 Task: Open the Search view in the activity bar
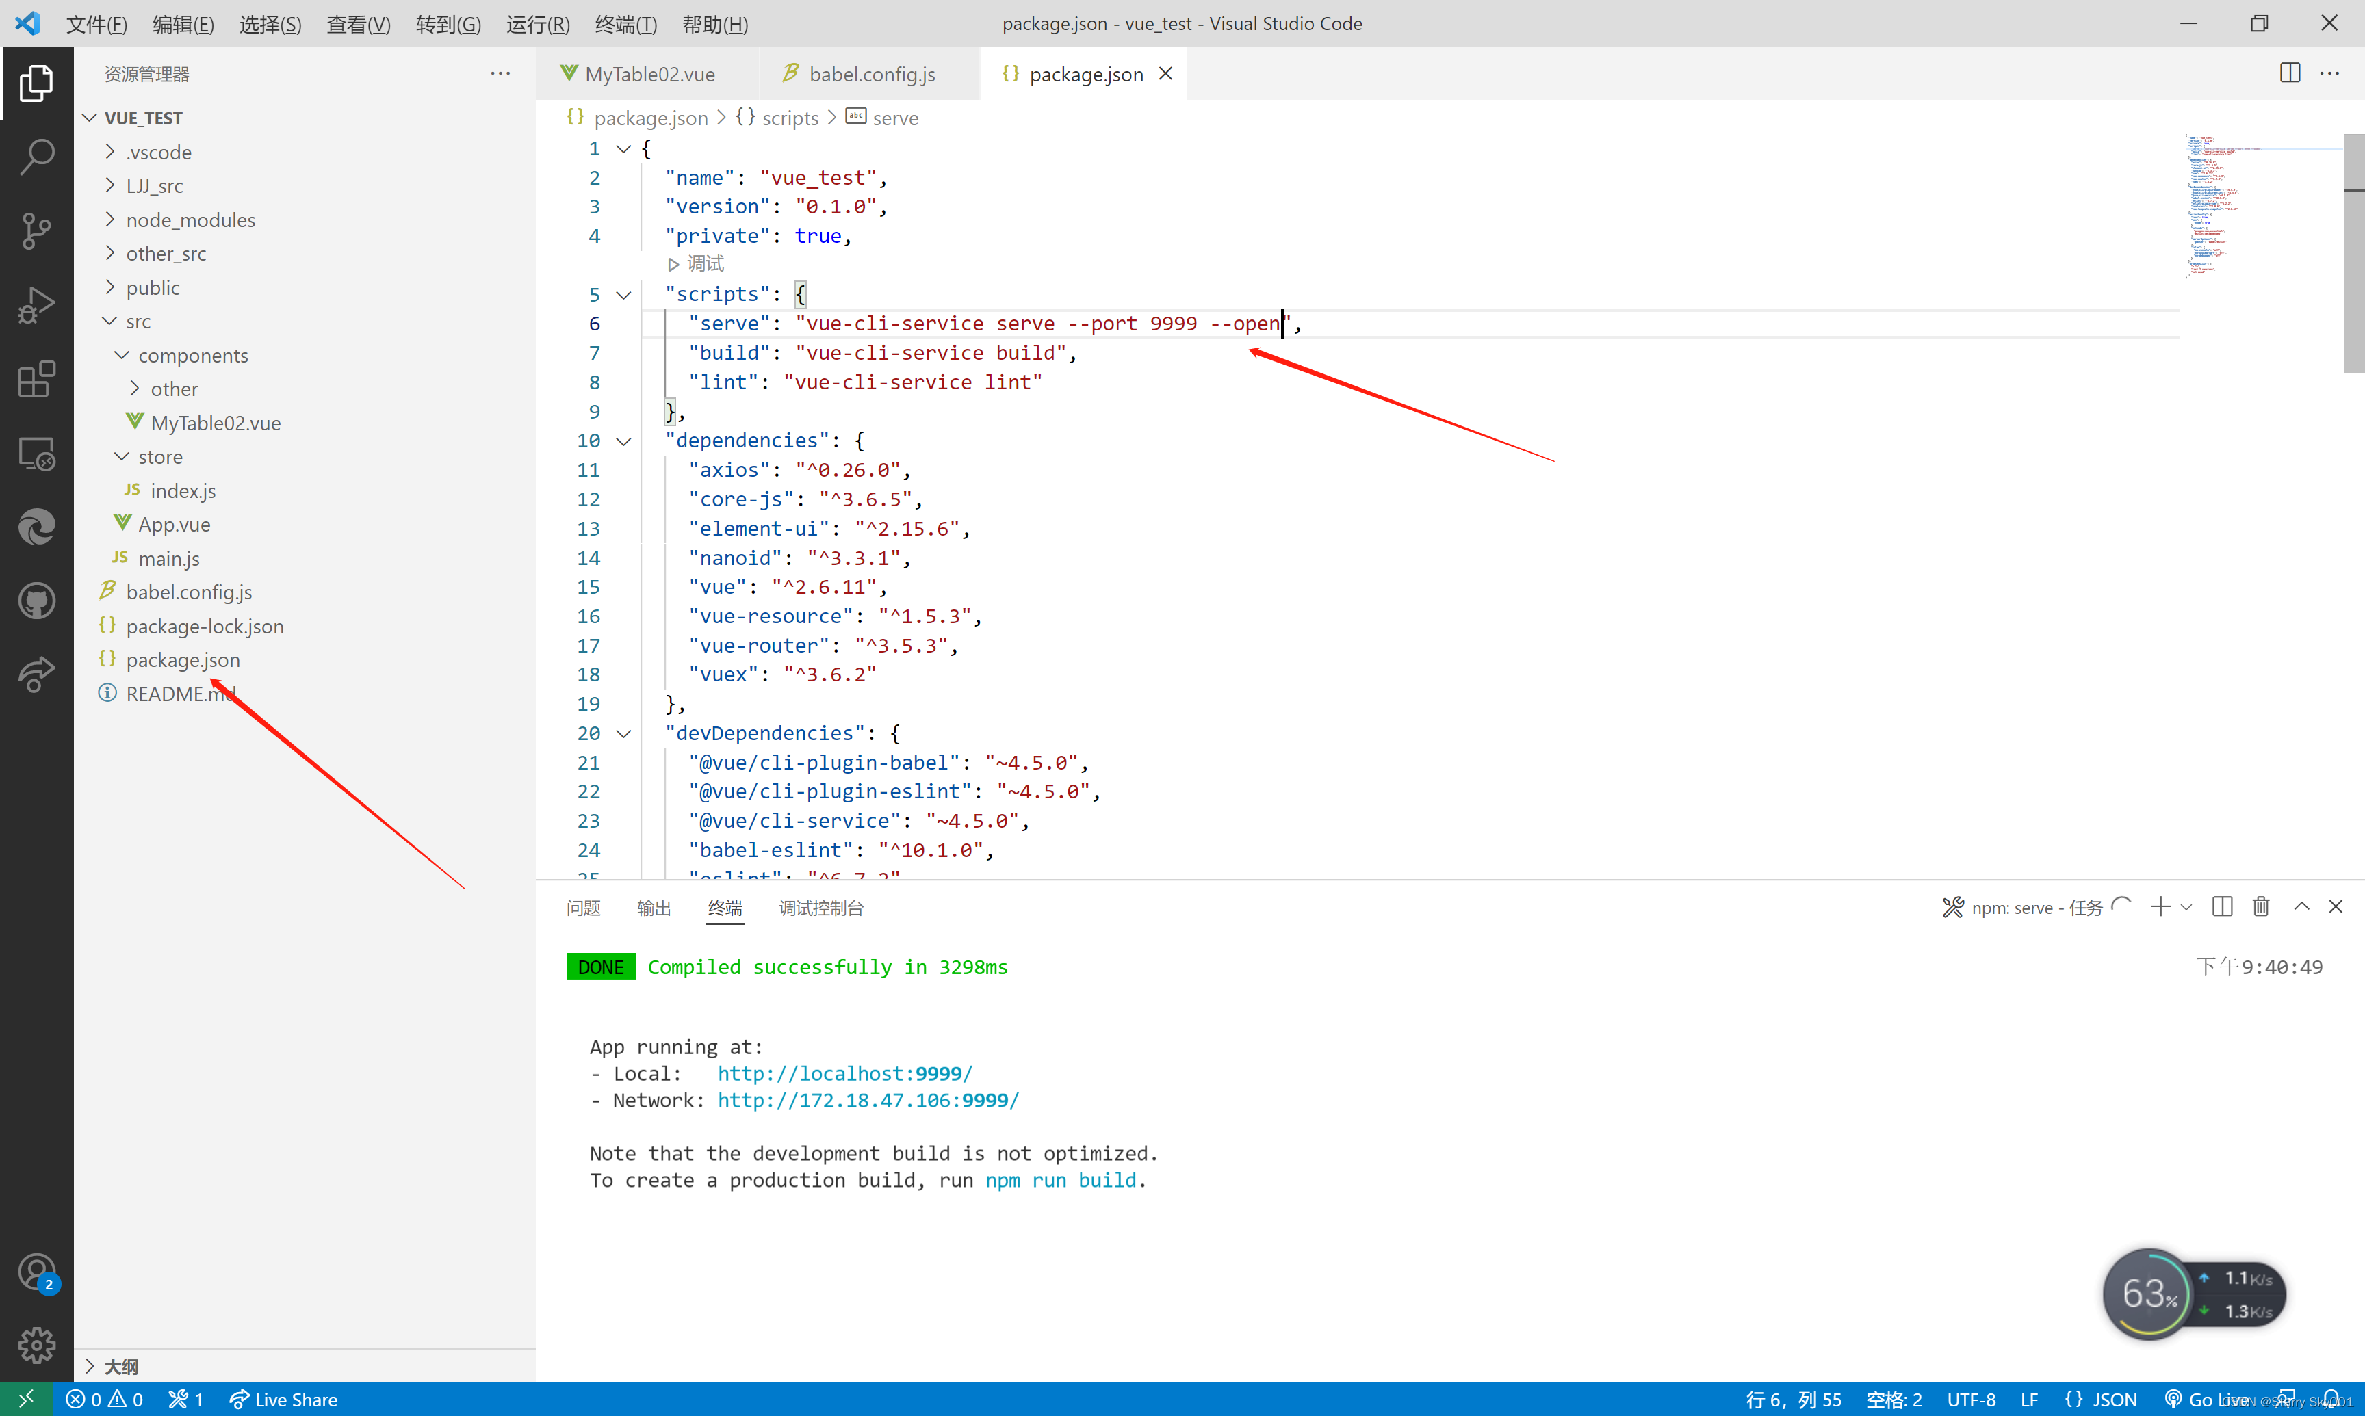coord(36,155)
